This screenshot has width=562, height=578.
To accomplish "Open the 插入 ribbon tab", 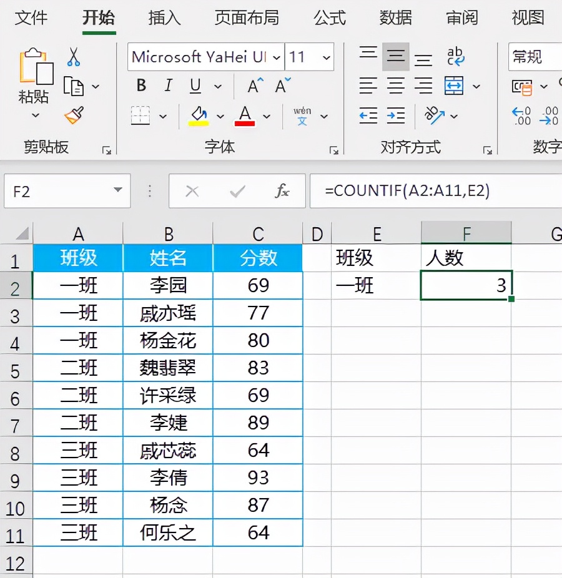I will (x=164, y=17).
